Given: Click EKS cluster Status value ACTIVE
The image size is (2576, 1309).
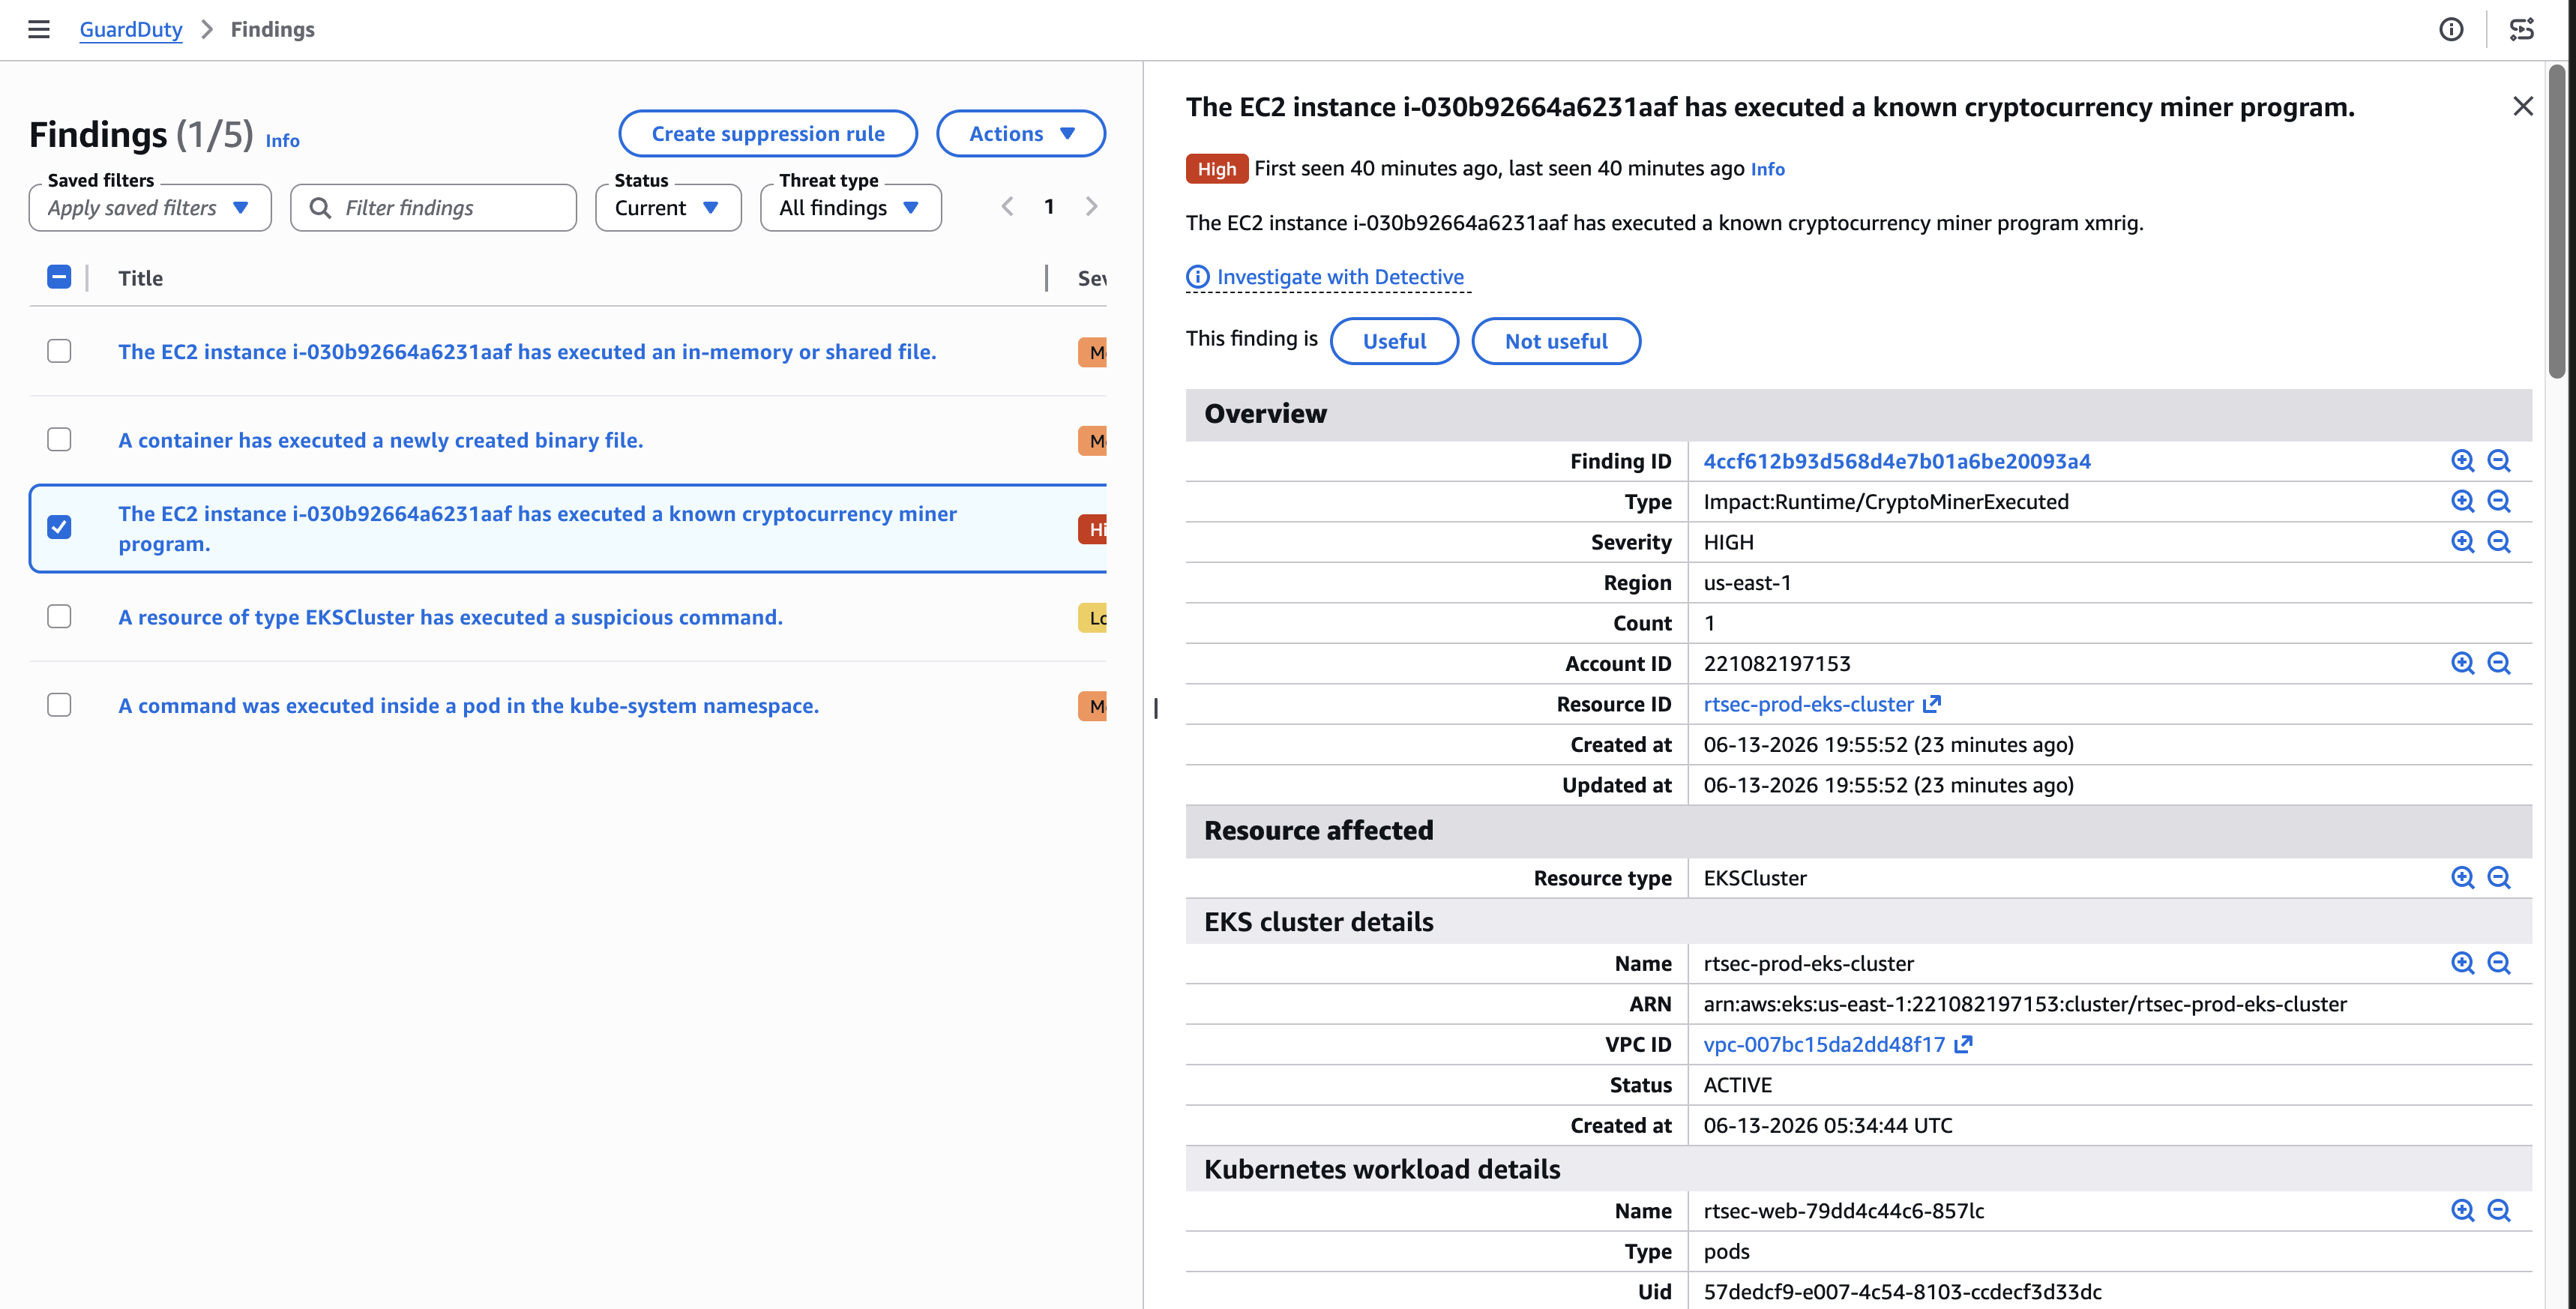Looking at the screenshot, I should pos(1737,1085).
